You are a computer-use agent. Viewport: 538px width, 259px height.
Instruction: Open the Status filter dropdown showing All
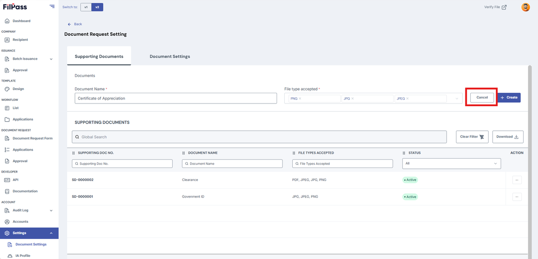[x=451, y=164]
